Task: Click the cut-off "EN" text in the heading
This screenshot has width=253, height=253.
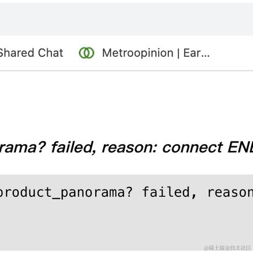Action: (240, 147)
